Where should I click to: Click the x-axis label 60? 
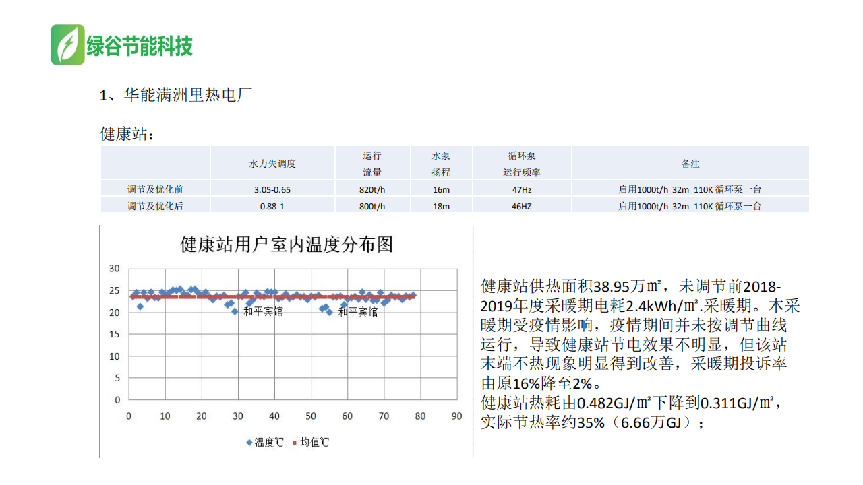(x=347, y=416)
